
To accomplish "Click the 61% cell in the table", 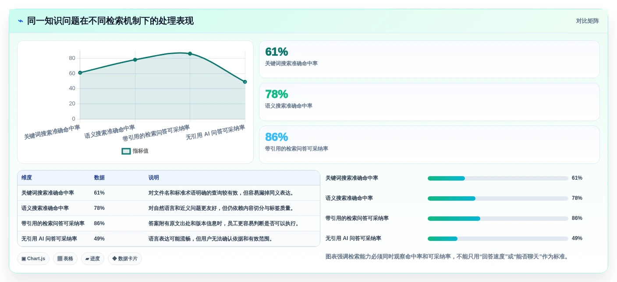I will pos(99,193).
